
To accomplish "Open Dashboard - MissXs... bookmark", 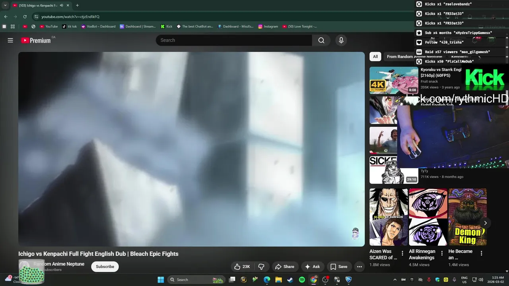I will tap(235, 27).
